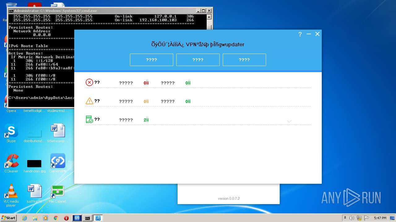Screen dimensions: 396x222
Task: Click the orange '0' count in warning row
Action: point(146,101)
